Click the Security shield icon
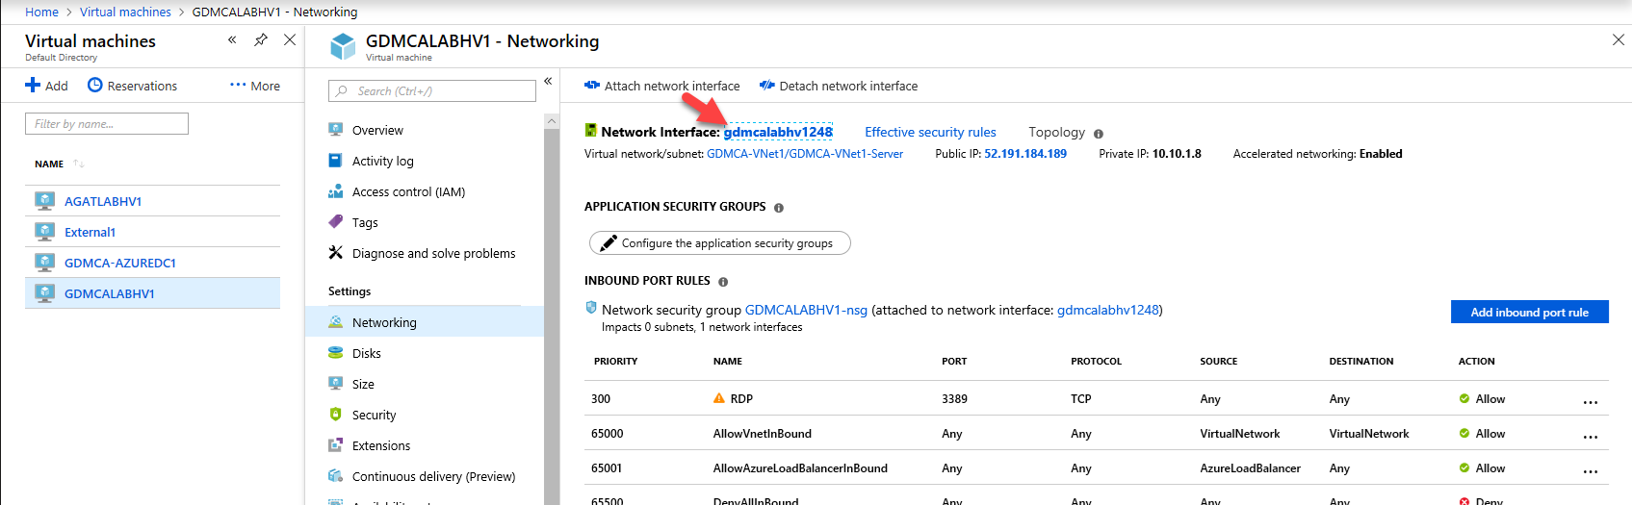Screen dimensions: 1632x505 335,414
